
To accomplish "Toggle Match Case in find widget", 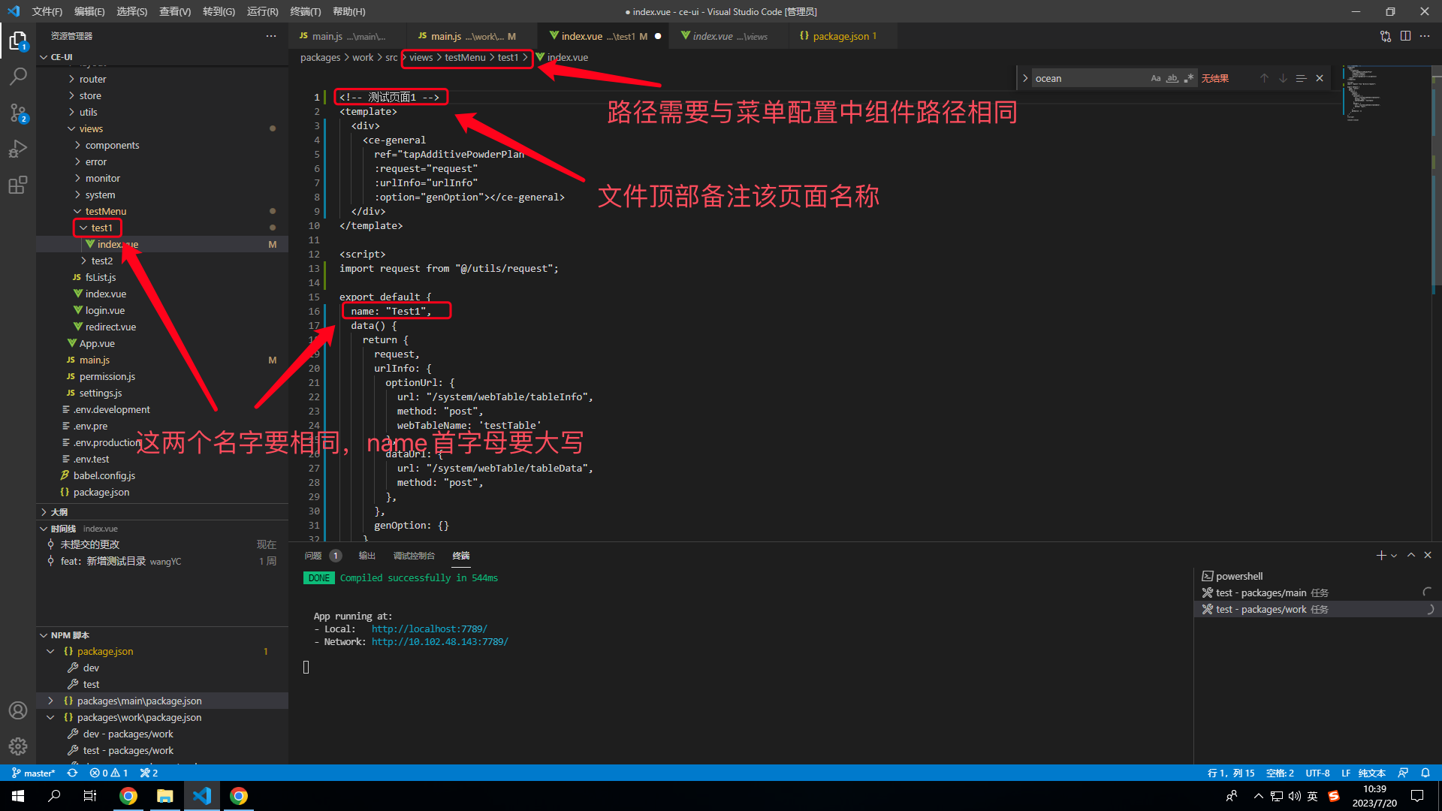I will pyautogui.click(x=1156, y=78).
